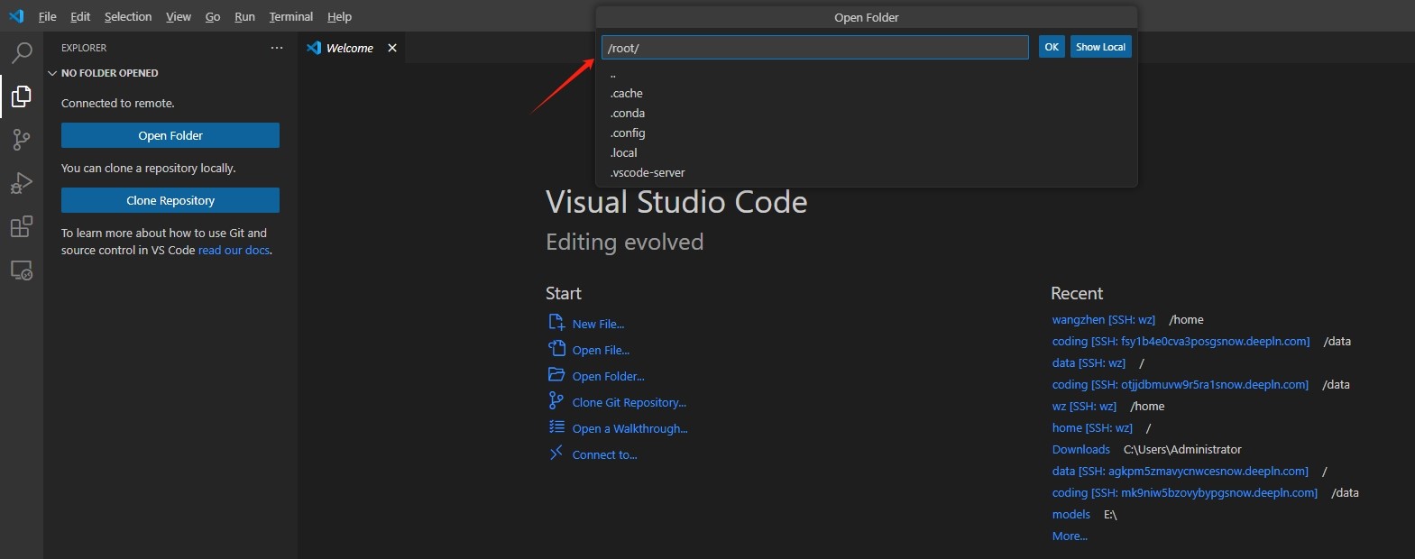The image size is (1415, 559).
Task: Click the folder path input field
Action: tap(815, 48)
